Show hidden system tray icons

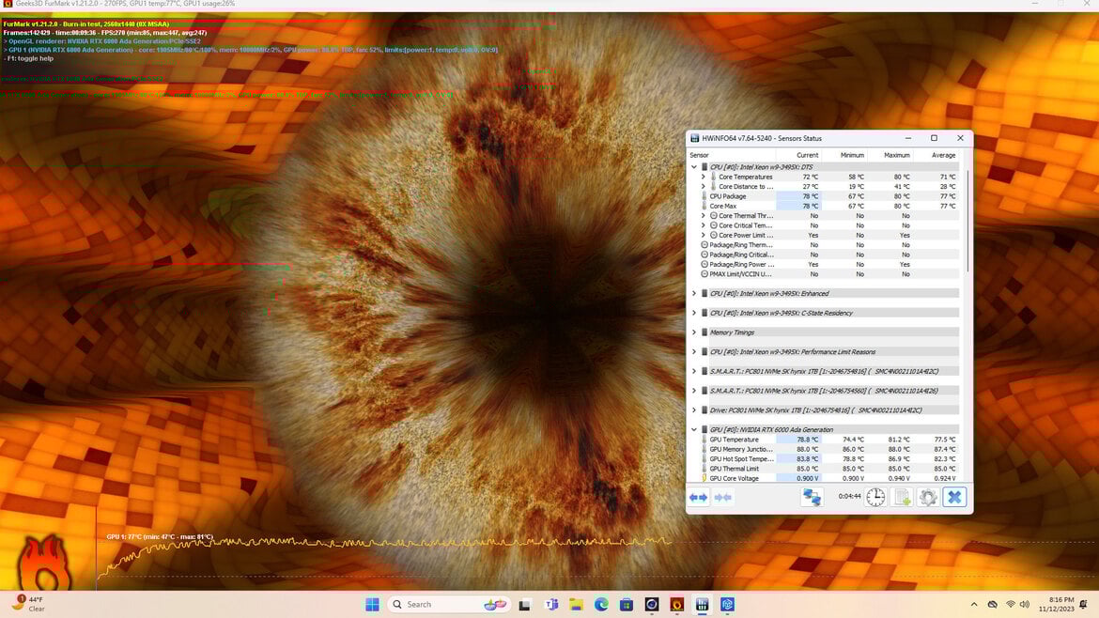tap(973, 604)
